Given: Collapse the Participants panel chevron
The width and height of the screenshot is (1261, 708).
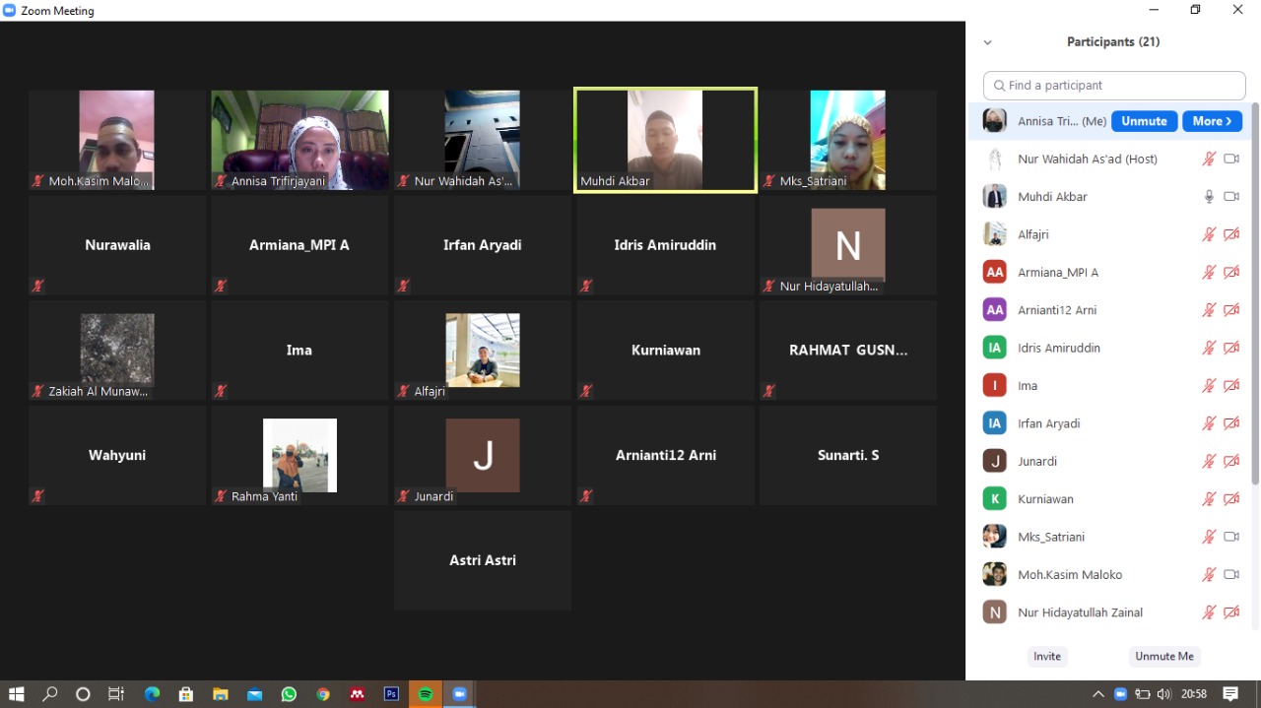Looking at the screenshot, I should (988, 42).
